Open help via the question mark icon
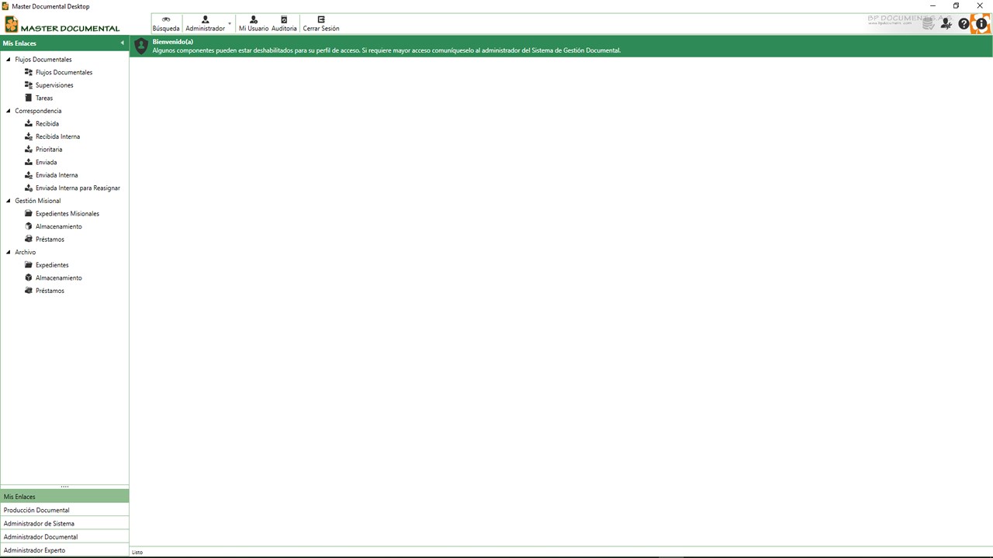 [x=964, y=24]
